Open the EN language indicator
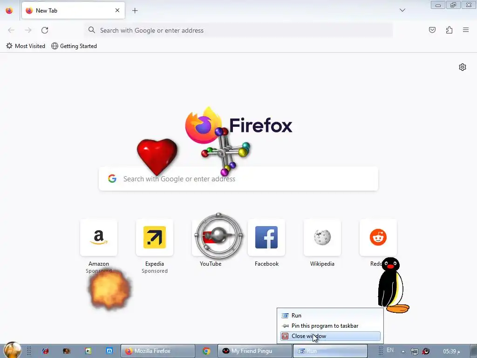Screen dimensions: 477x358 [x=390, y=350]
